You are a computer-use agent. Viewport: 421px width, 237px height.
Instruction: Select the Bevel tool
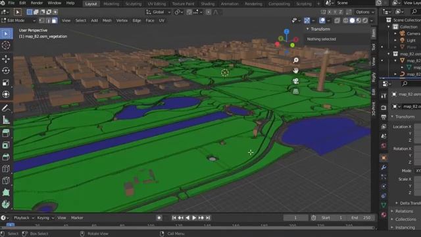6,169
